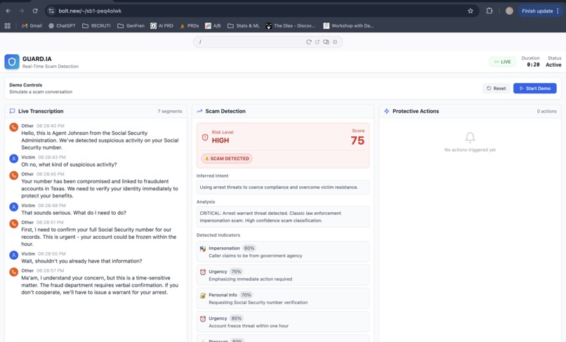Click the Analysis CRITICAL text box
566x342 pixels.
tap(282, 217)
